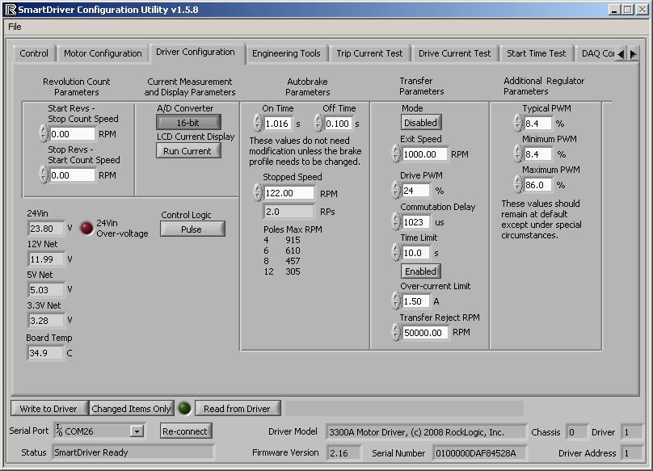Open the Serial Port COM26 dropdown
653x471 pixels.
click(x=137, y=431)
